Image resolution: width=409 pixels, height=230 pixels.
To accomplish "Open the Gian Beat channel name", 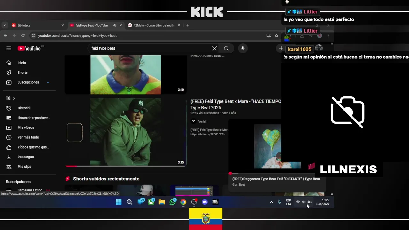I will point(239,185).
